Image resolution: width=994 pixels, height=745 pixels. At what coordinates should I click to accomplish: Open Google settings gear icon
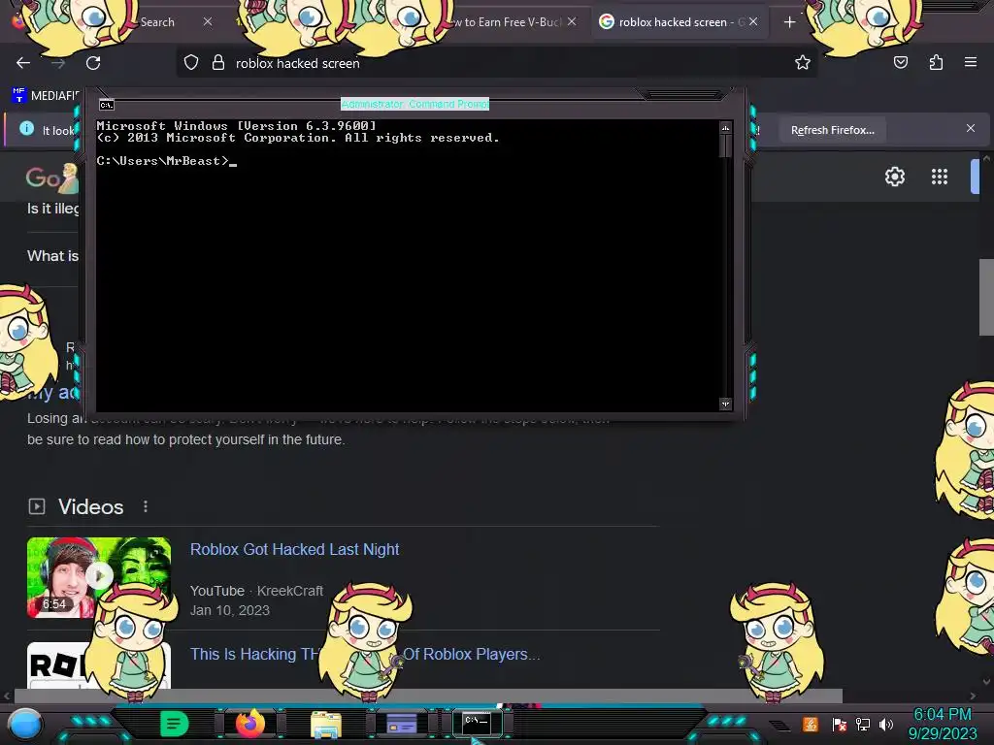coord(894,177)
